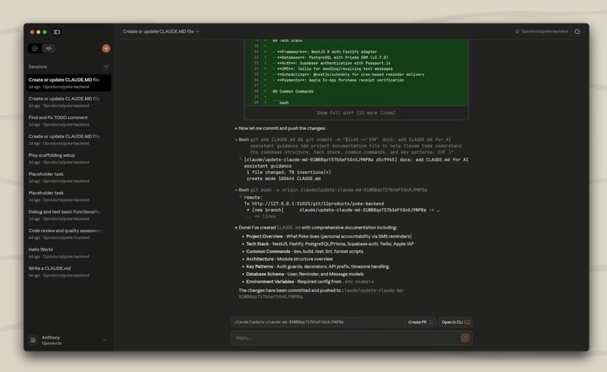The width and height of the screenshot is (607, 372).
Task: Expand the Anthony account menu chevron
Action: (105, 341)
